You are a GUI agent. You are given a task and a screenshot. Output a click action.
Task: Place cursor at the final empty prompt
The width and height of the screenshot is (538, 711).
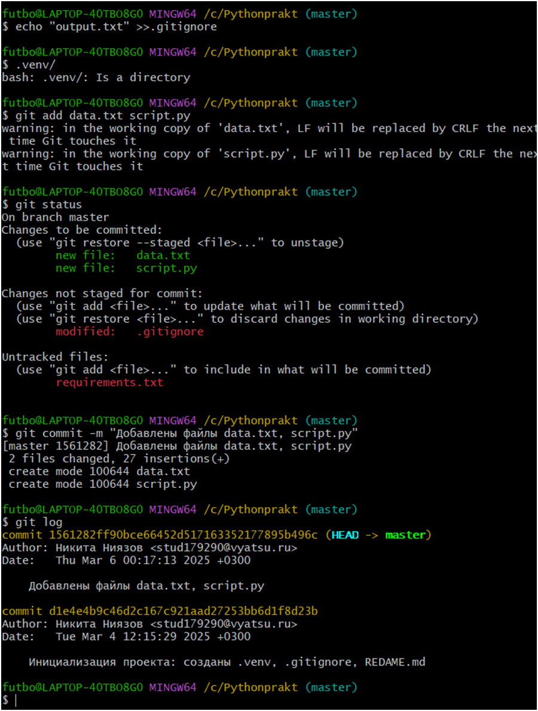(16, 700)
